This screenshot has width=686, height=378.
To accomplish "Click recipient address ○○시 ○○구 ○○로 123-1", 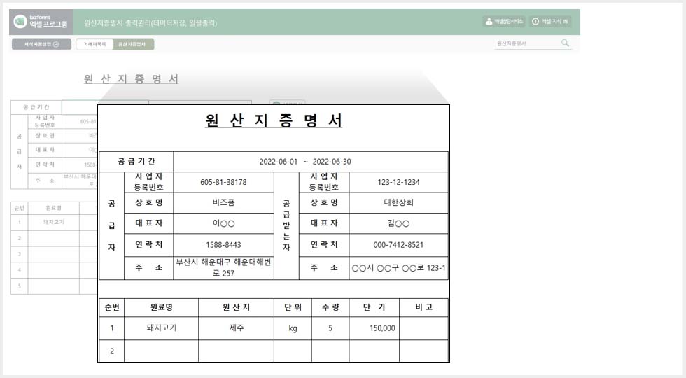I will pos(398,267).
